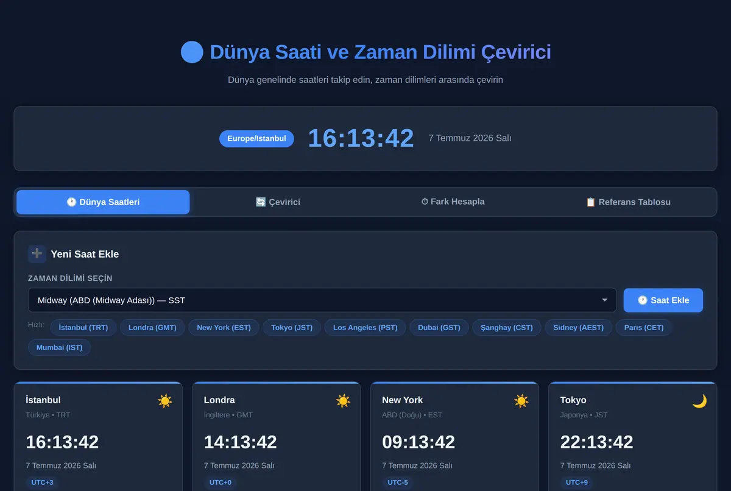Click the Japonya • JST subtitle

point(584,415)
